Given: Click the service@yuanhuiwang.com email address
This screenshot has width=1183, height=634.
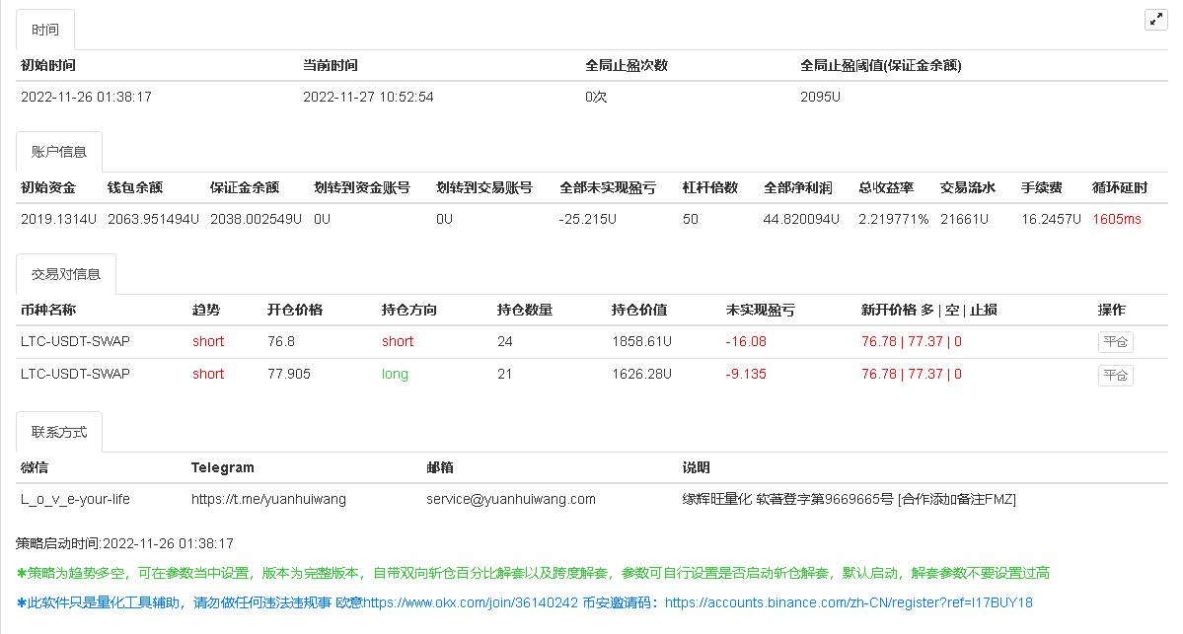Looking at the screenshot, I should coord(511,499).
